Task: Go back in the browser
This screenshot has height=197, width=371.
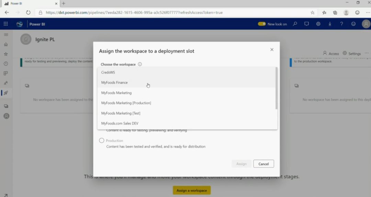Action: 7,12
